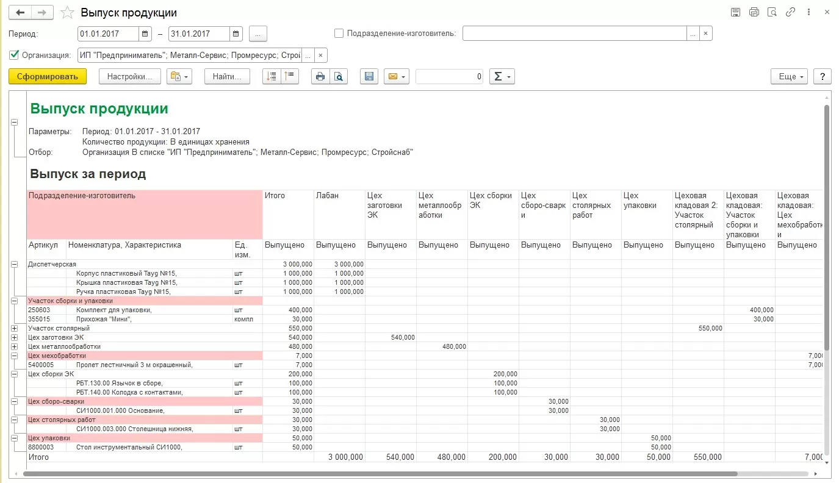This screenshot has width=839, height=483.
Task: Open print preview with magnifier icon
Action: click(339, 77)
